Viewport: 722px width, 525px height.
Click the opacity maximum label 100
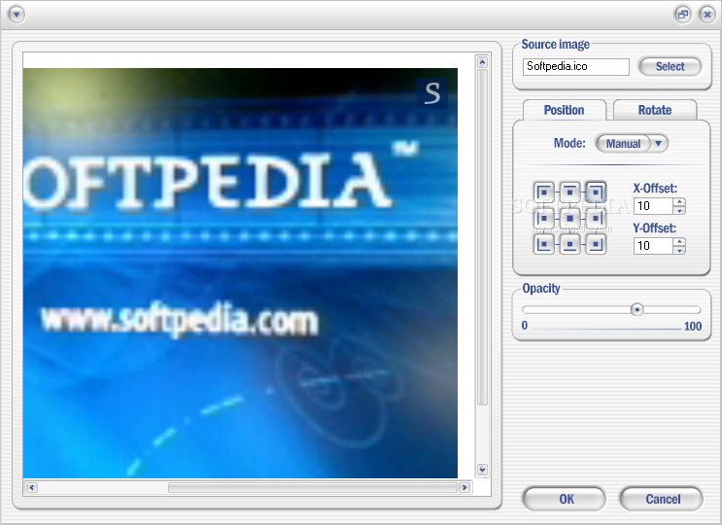pos(693,327)
